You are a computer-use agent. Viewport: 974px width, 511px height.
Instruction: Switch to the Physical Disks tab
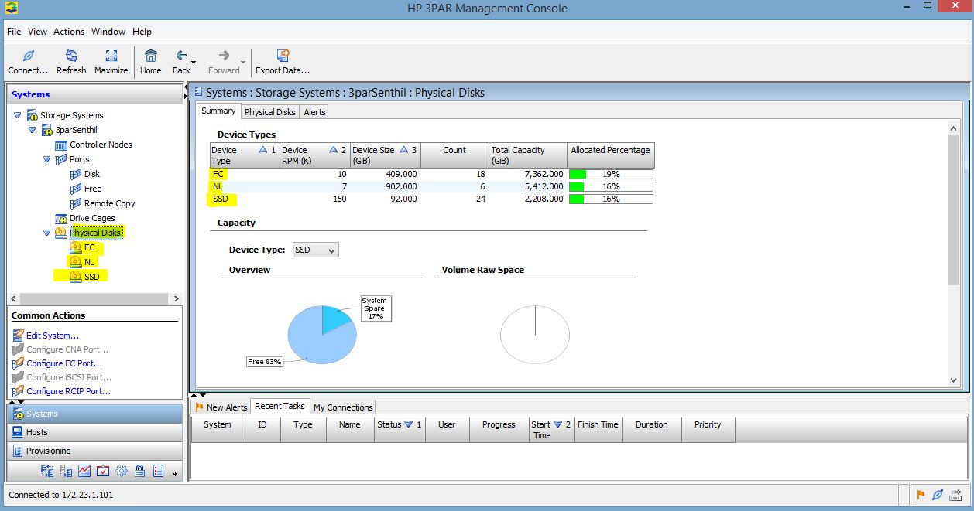coord(269,111)
